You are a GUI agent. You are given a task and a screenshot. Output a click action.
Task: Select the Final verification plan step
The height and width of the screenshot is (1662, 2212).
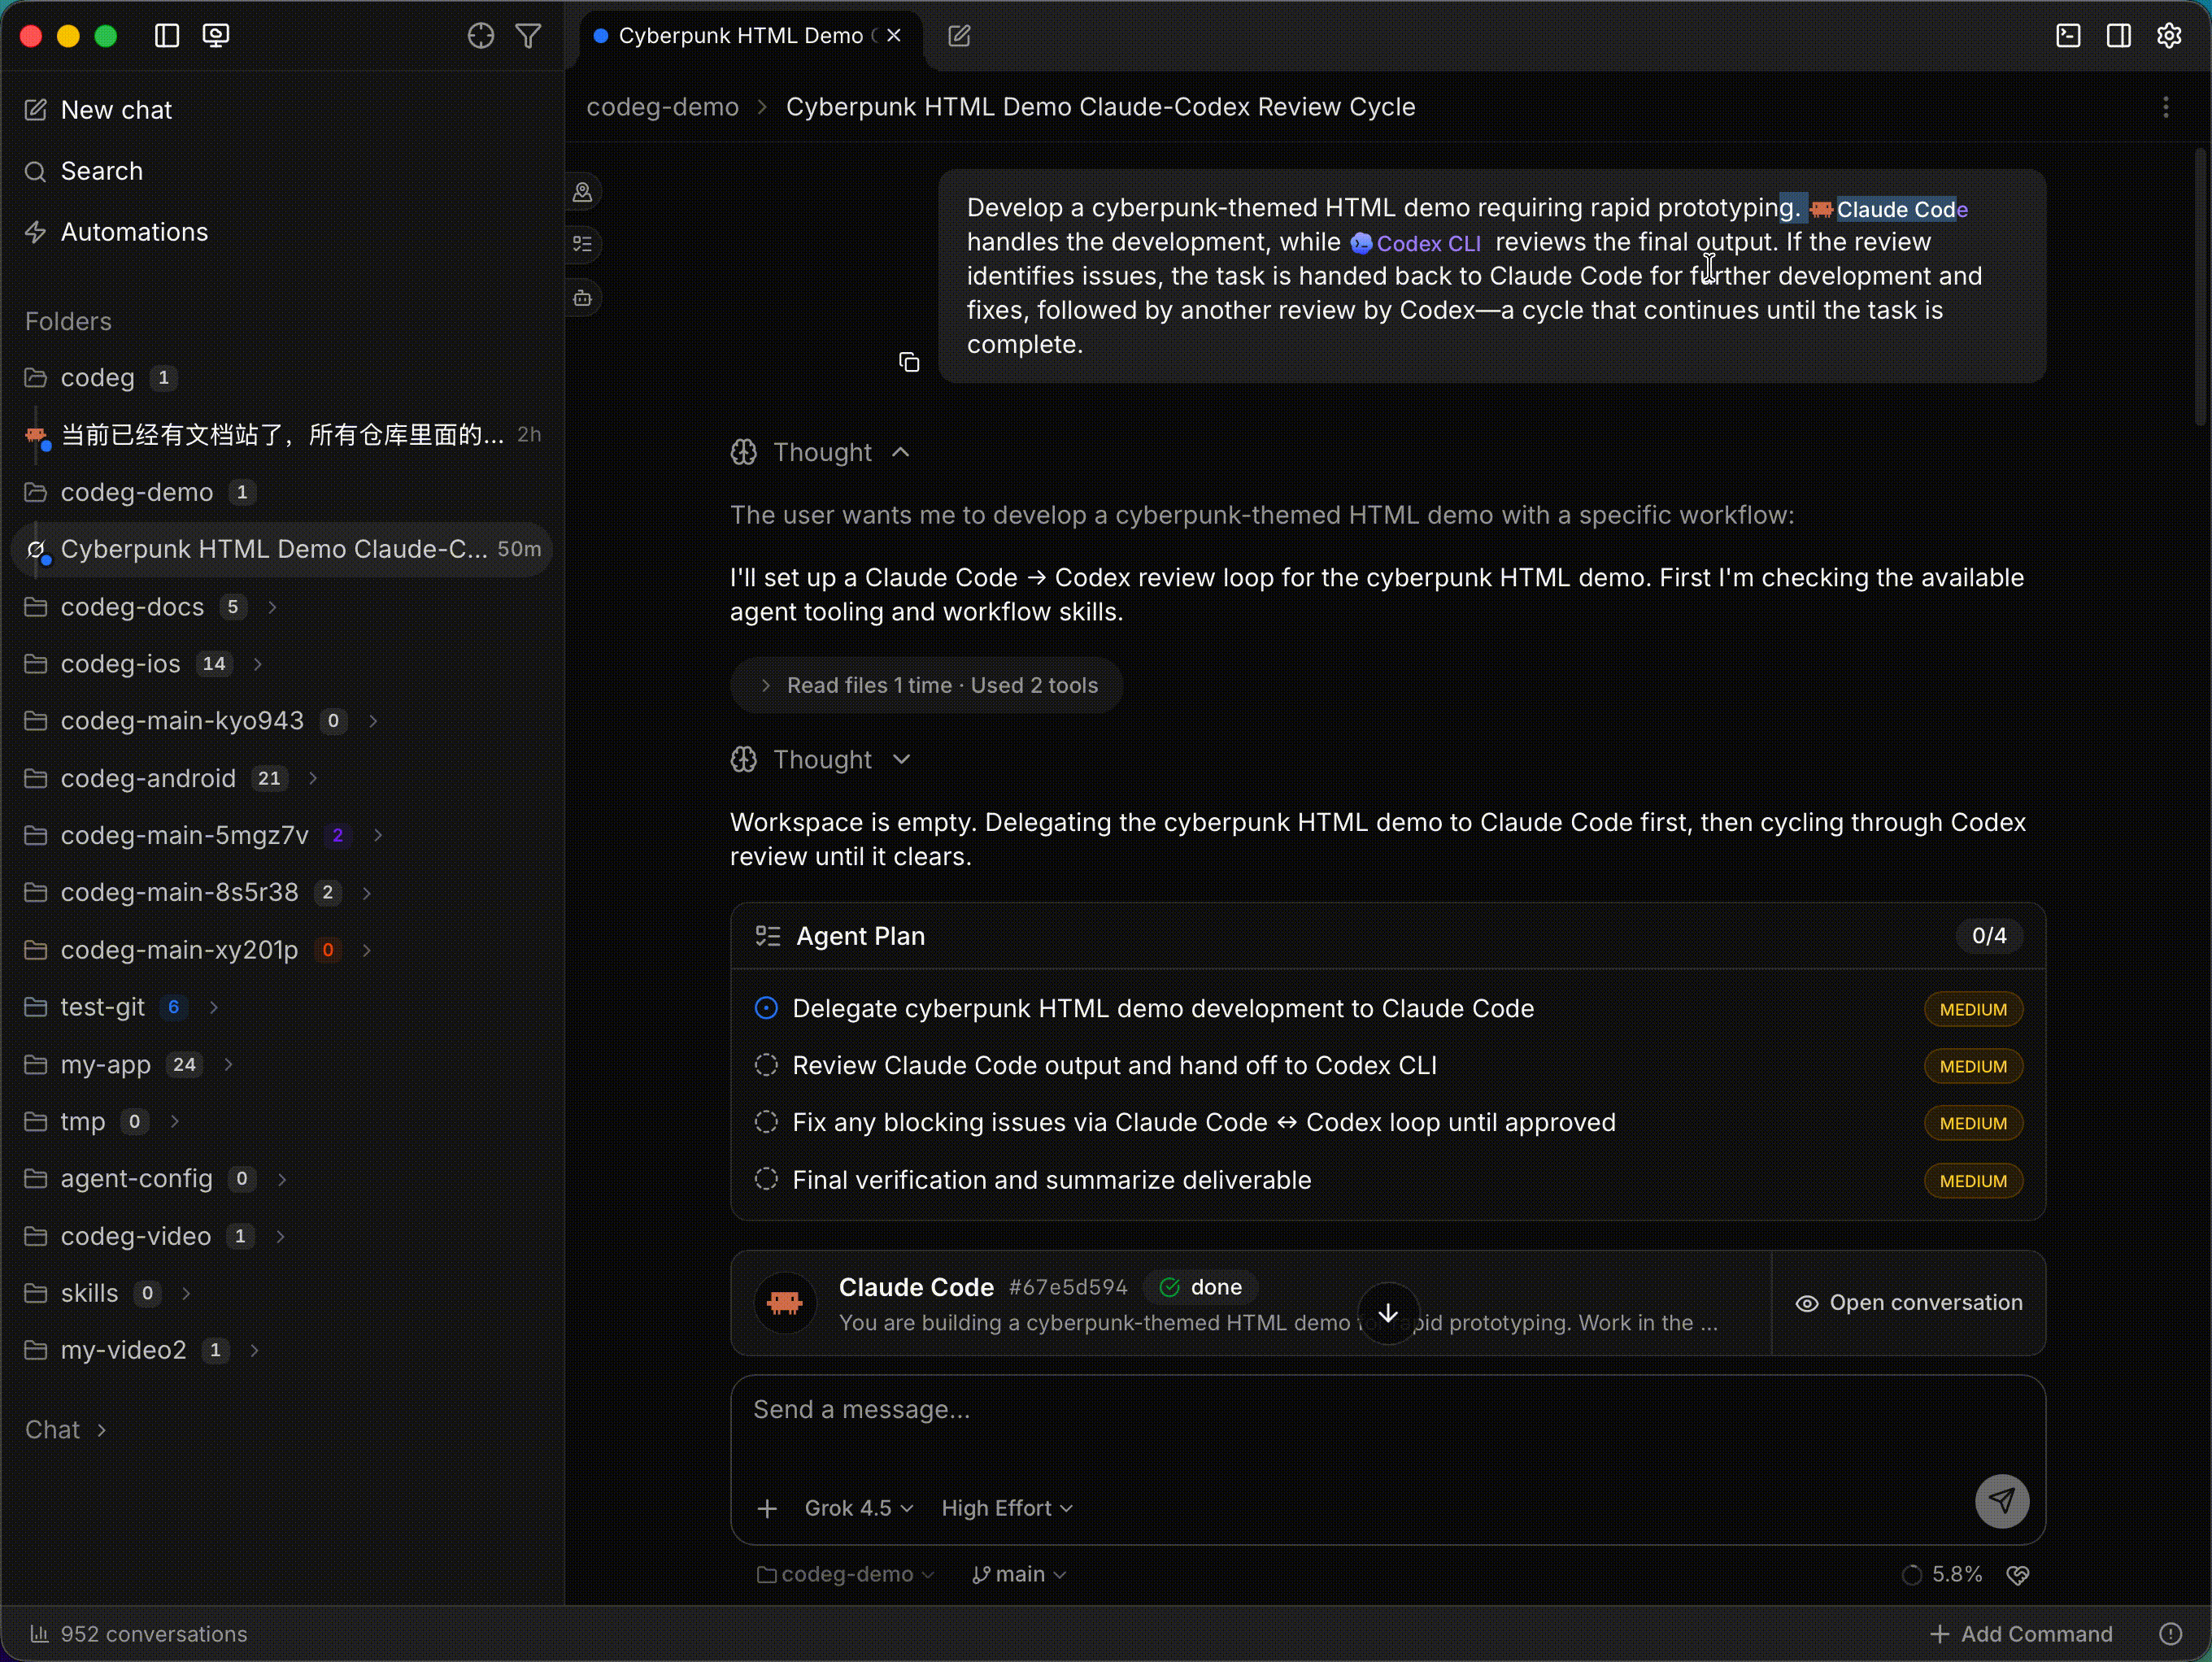coord(1388,1180)
